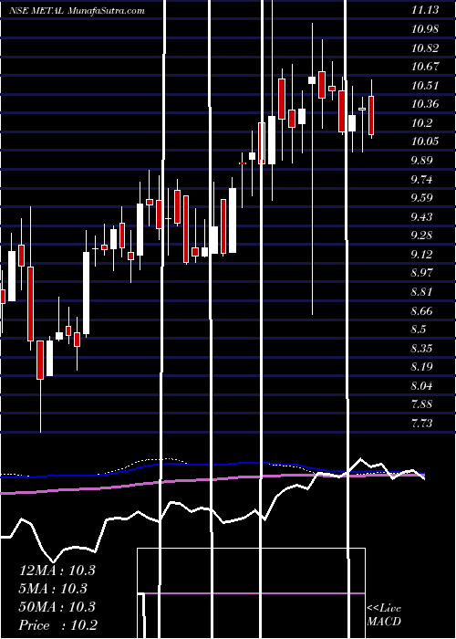Click the 9.43 price axis label
Screen dimensions: 456x639
[422, 217]
